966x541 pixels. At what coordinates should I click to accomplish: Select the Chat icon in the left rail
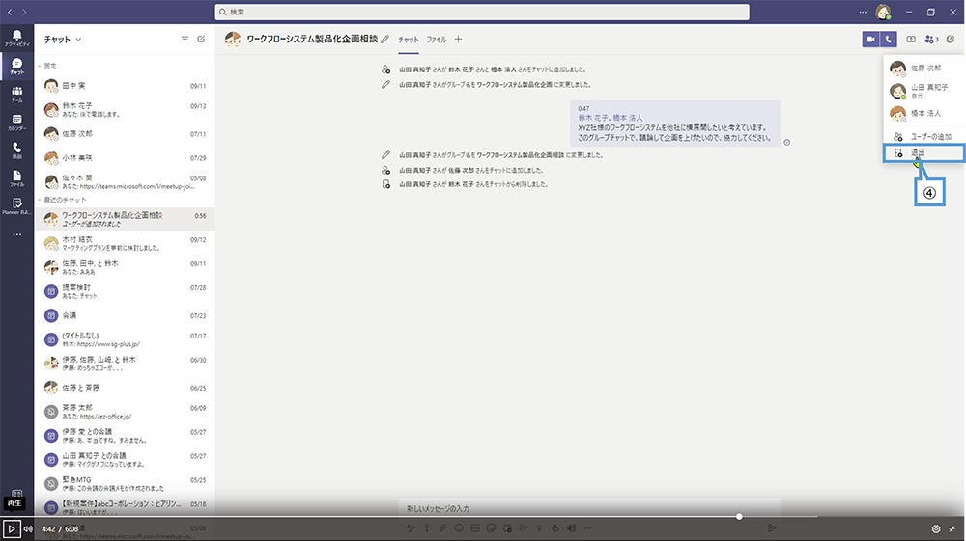(x=16, y=67)
